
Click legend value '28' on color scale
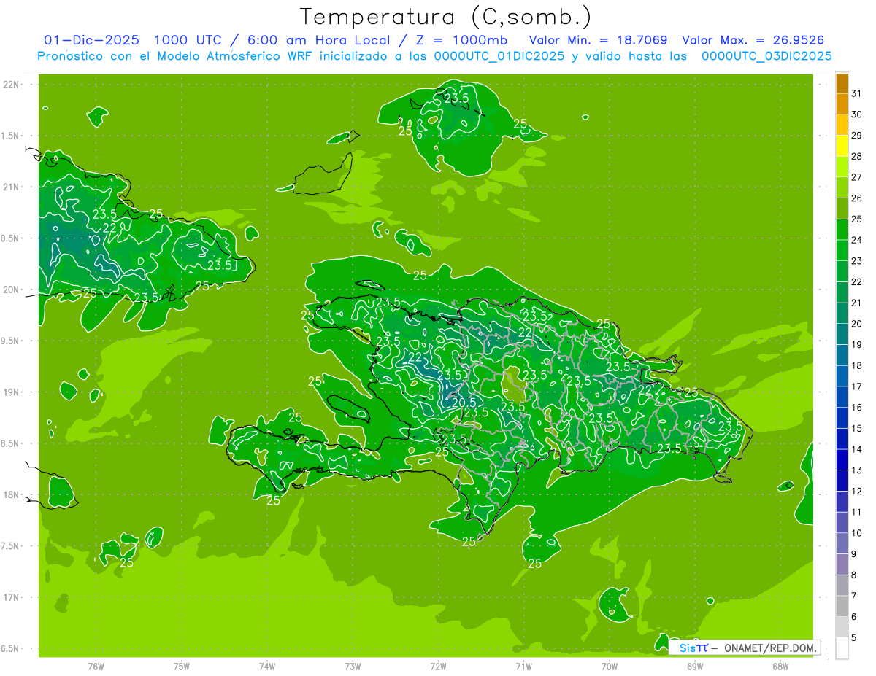[x=857, y=156]
